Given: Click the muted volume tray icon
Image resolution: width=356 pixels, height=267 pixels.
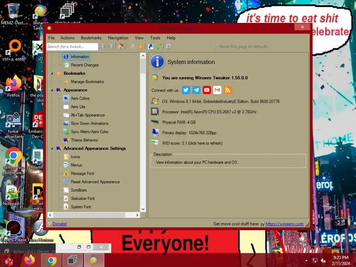Looking at the screenshot, I should click(x=323, y=260).
